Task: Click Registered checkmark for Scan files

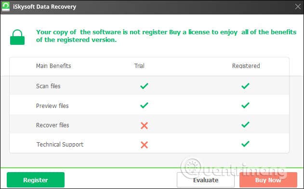Action: point(245,86)
